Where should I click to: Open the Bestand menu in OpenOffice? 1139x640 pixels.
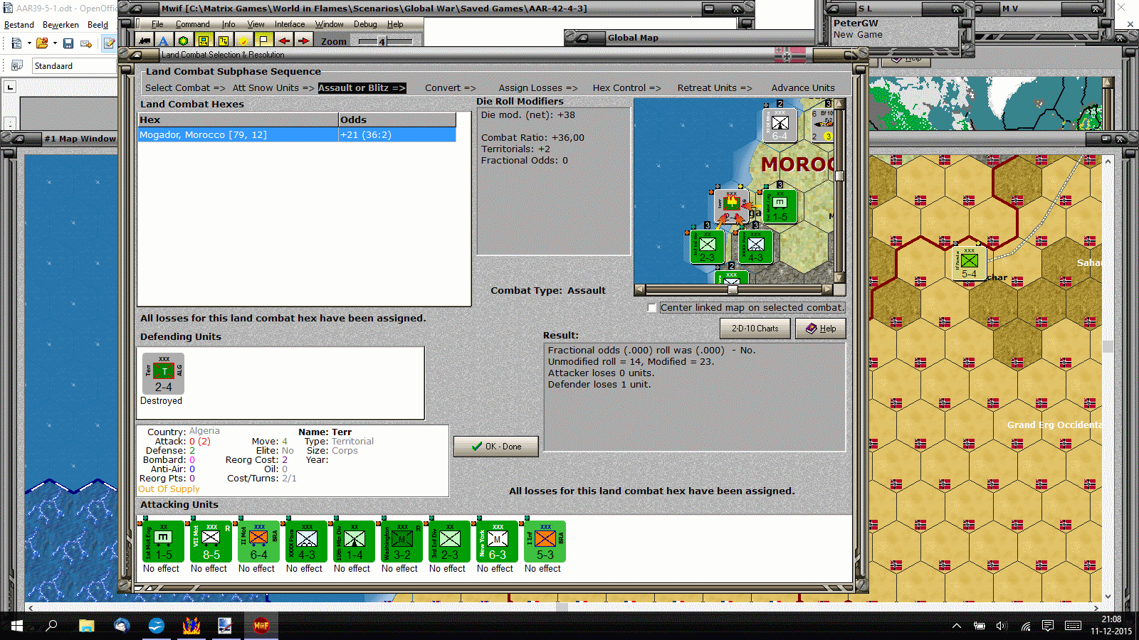click(19, 25)
